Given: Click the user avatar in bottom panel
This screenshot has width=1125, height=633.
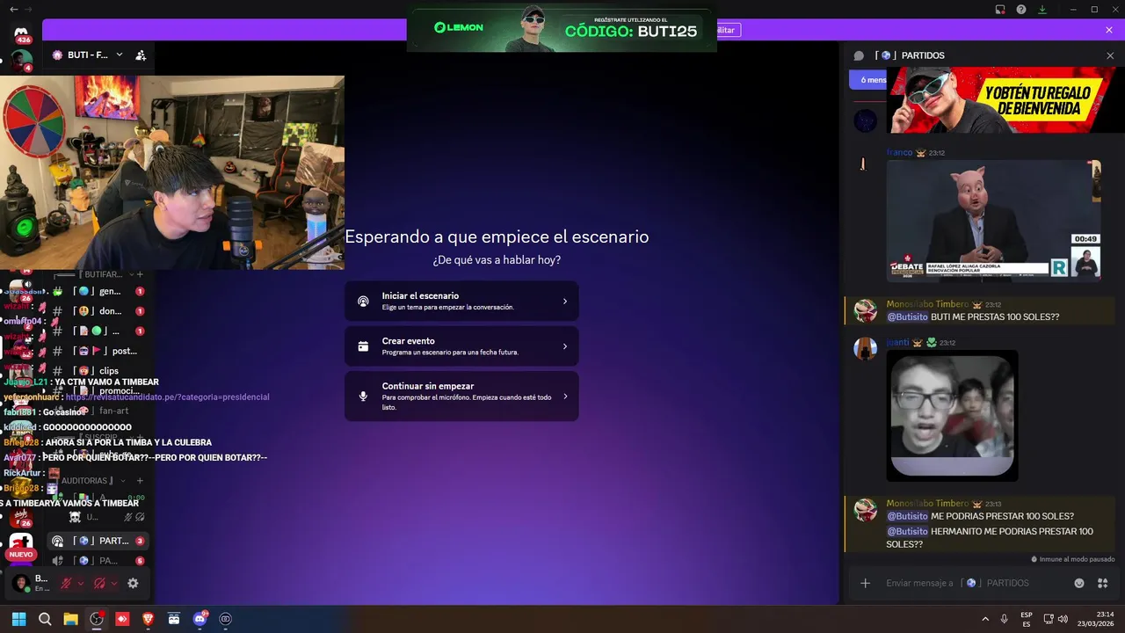Looking at the screenshot, I should 20,584.
